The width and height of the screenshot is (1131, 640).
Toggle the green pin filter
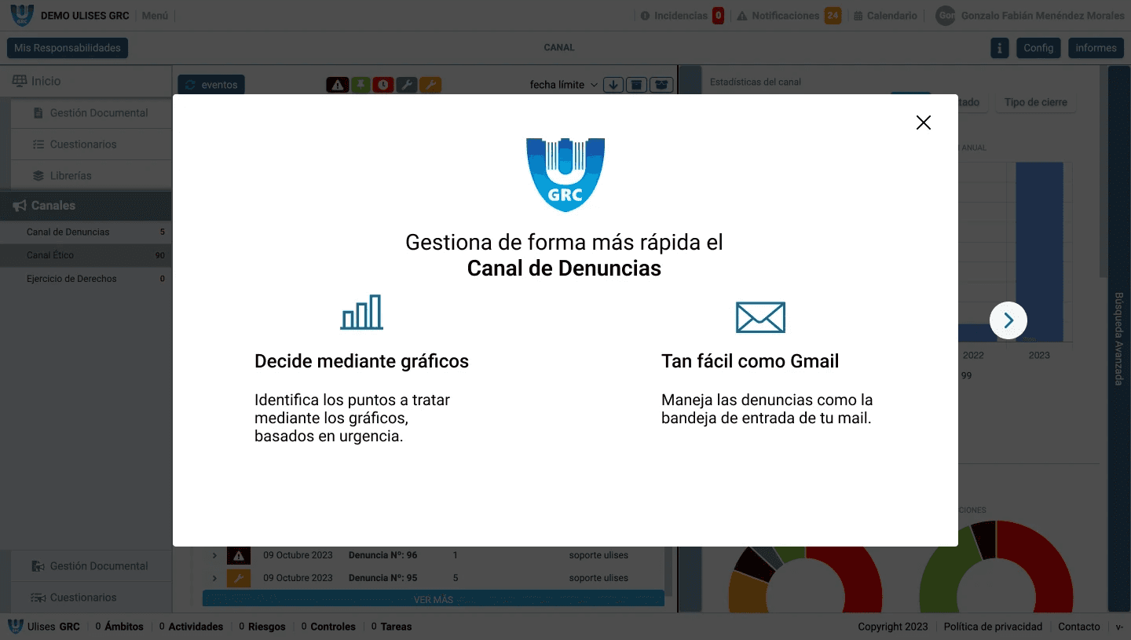tap(361, 85)
